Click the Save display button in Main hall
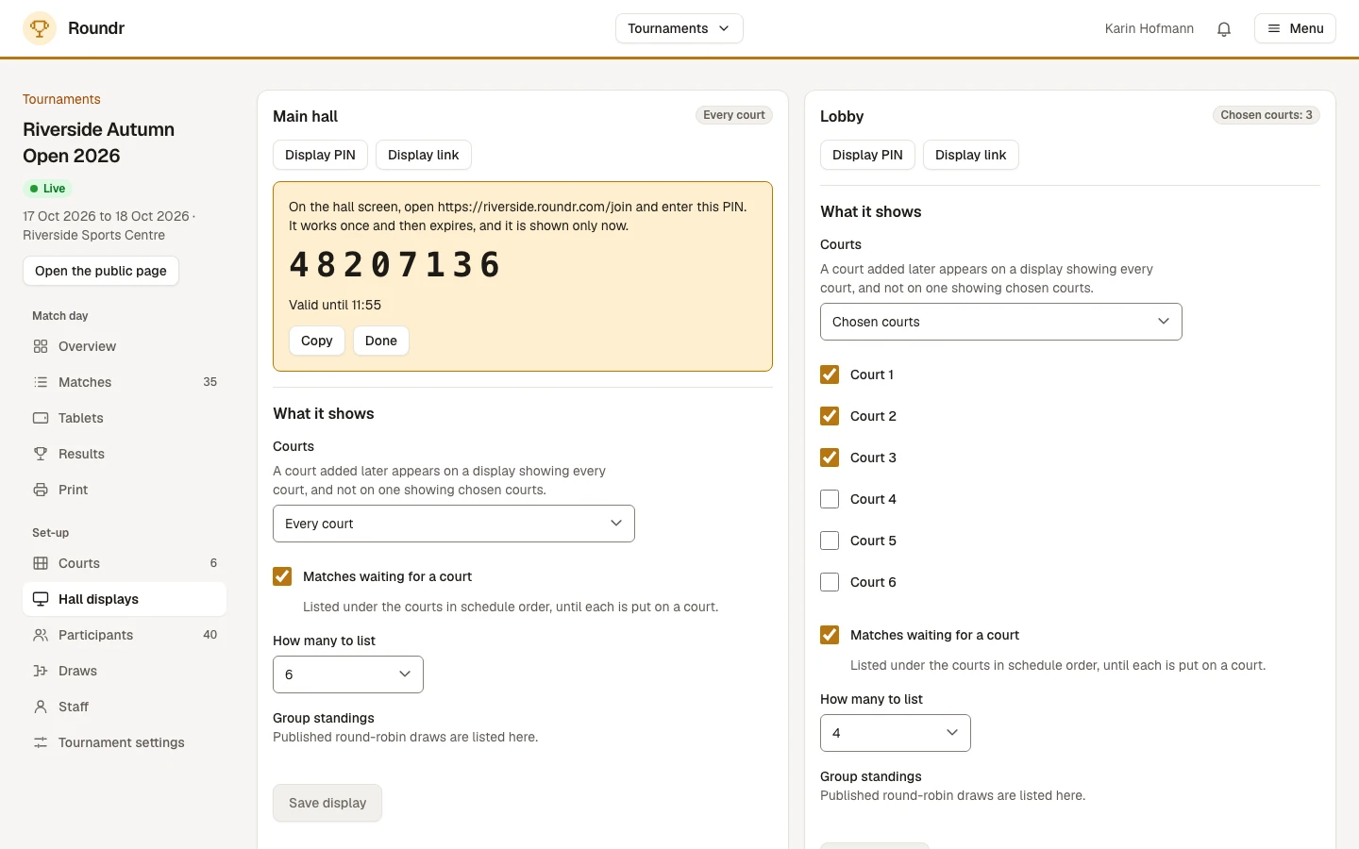Viewport: 1359px width, 849px height. pyautogui.click(x=327, y=803)
